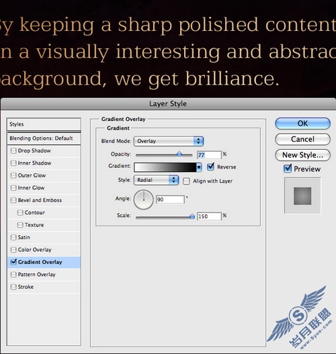
Task: Enable the Texture checkbox
Action: 20,225
